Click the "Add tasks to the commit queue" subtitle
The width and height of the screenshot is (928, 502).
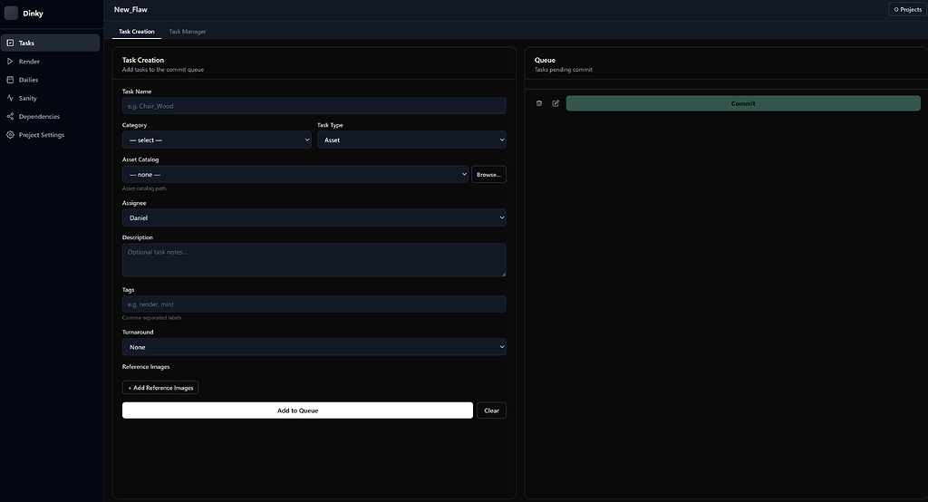point(163,69)
